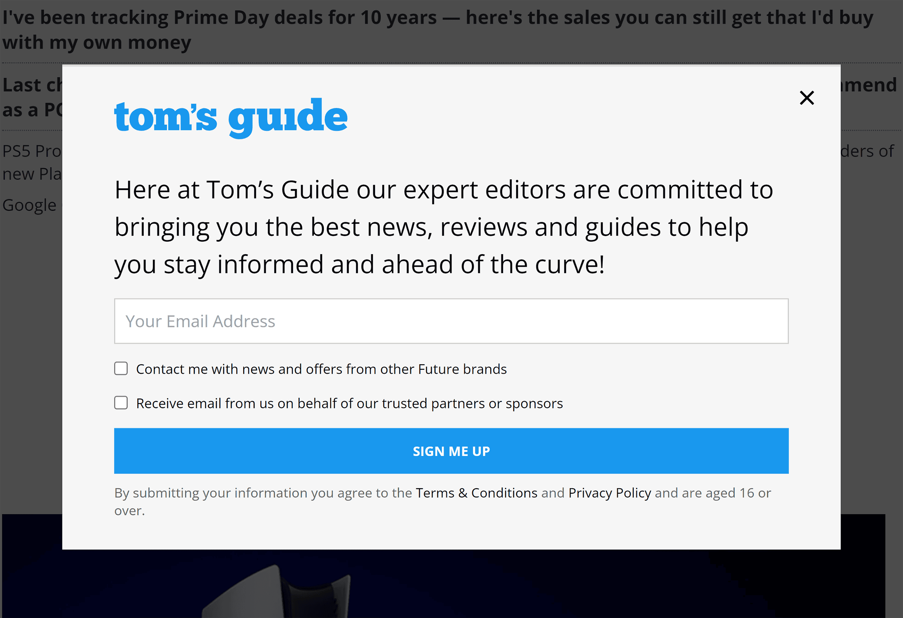Open the Privacy Policy link
Viewport: 903px width, 618px height.
(609, 493)
